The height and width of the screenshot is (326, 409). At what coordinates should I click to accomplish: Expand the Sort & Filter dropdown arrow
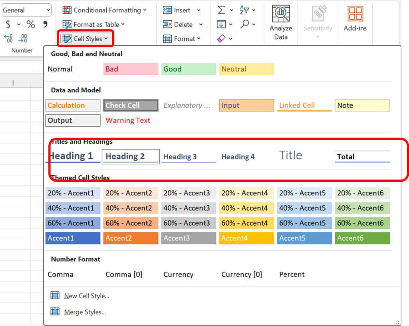point(254,10)
